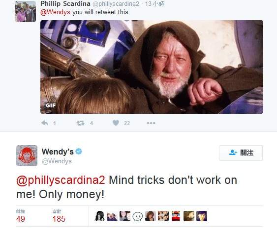Play the Obi-Wan GIF image
This screenshot has width=277, height=231.
152,67
